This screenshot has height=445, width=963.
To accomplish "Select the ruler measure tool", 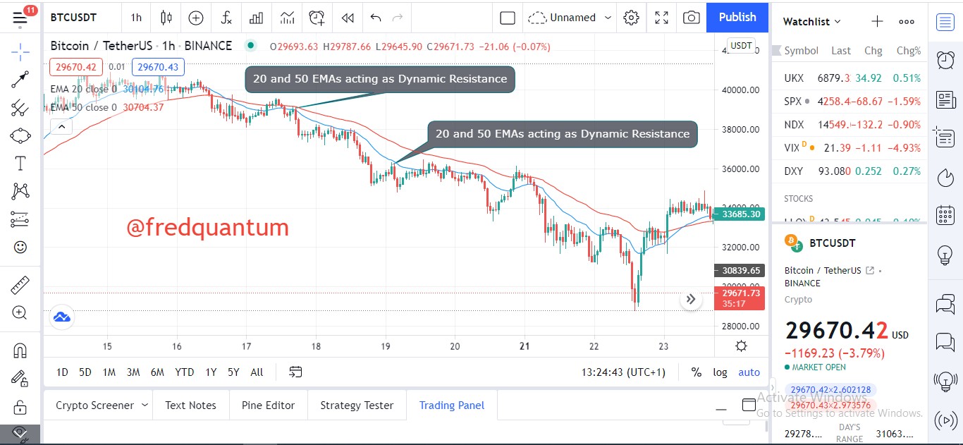I will pyautogui.click(x=20, y=285).
